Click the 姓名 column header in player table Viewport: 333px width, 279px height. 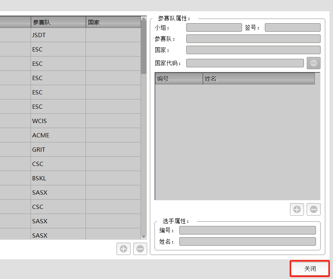click(258, 79)
